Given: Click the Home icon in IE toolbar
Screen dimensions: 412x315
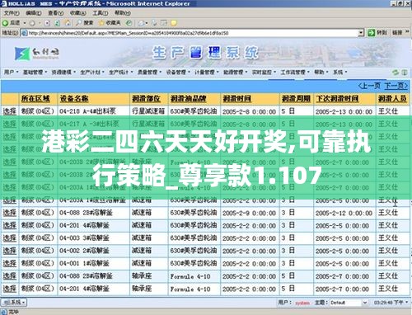Looking at the screenshot, I should (x=68, y=23).
